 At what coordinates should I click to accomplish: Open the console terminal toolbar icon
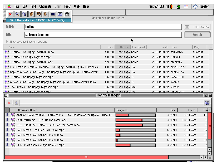point(53,14)
